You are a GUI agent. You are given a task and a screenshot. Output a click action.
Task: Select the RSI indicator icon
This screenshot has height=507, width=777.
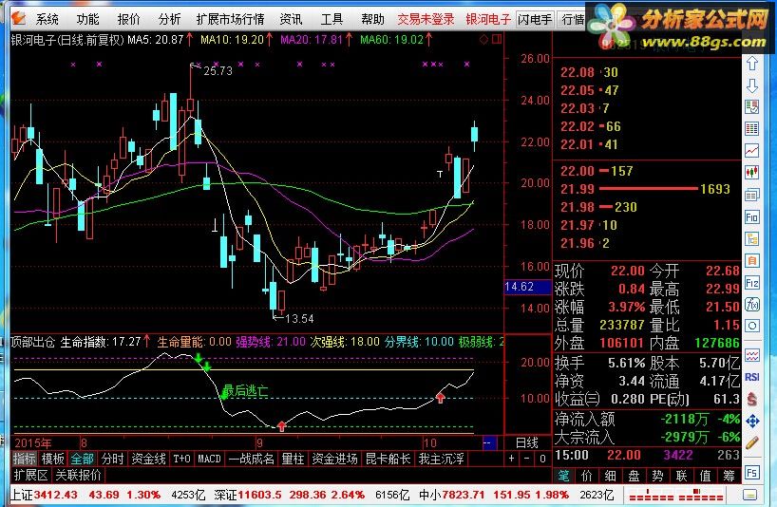(x=752, y=377)
